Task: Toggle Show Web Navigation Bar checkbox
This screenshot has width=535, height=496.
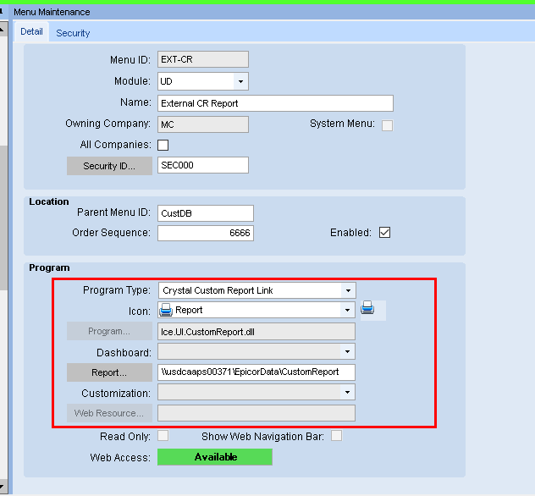Action: 336,436
